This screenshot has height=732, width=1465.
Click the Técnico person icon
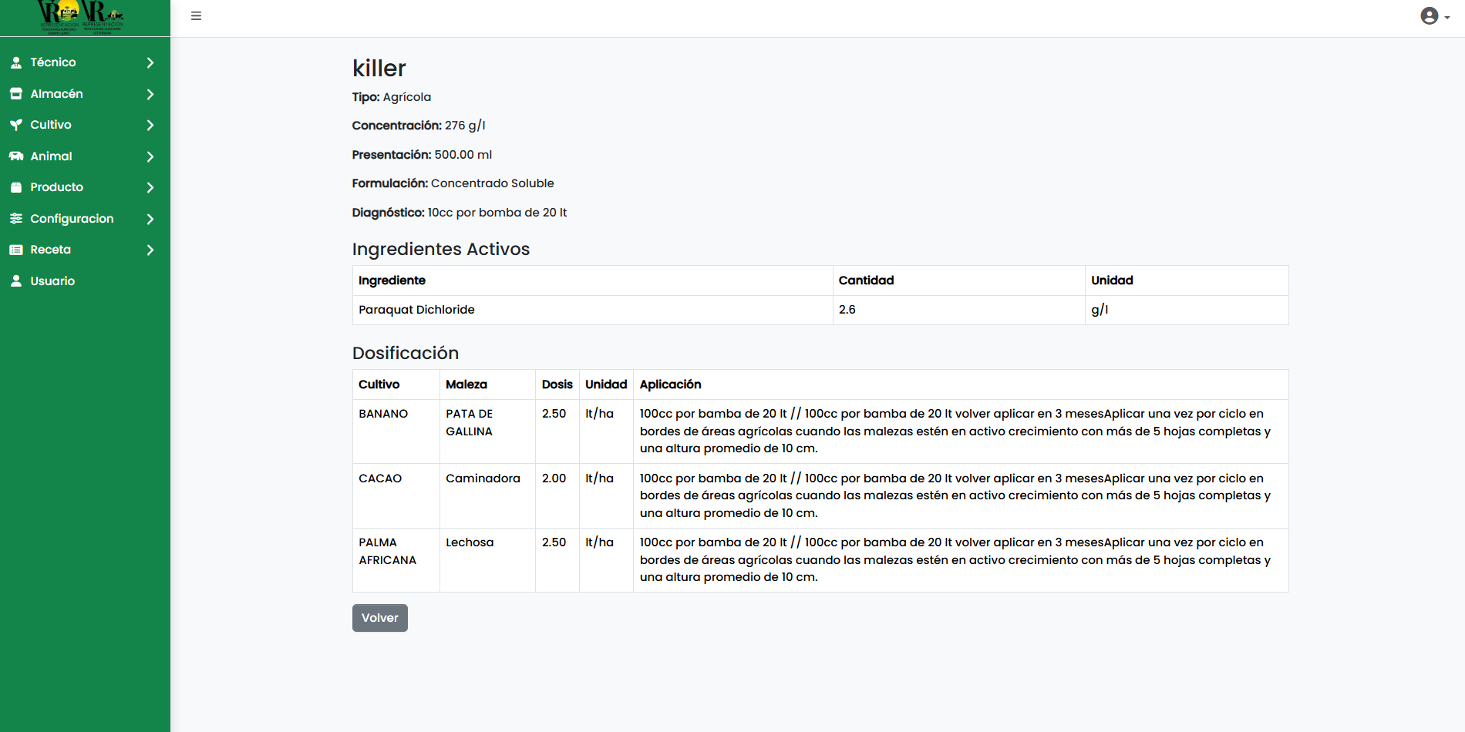point(16,62)
